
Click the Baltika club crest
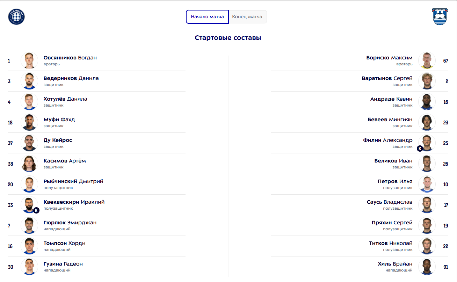440,17
